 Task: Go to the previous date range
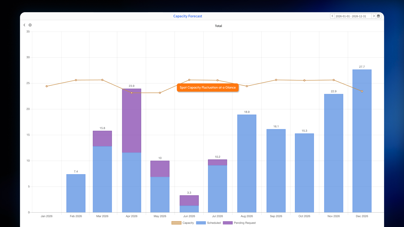332,16
